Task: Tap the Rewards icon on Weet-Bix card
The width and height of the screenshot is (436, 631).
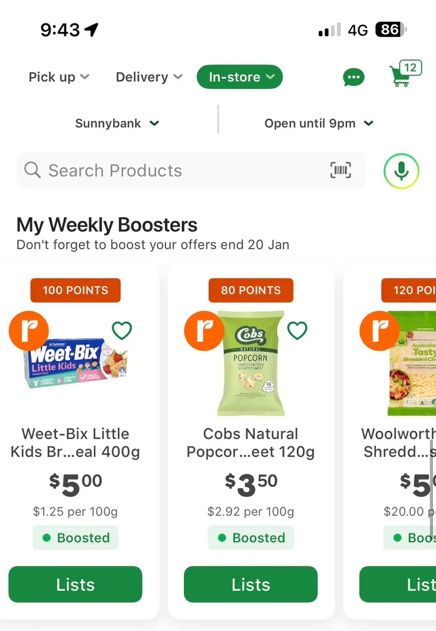Action: [28, 331]
